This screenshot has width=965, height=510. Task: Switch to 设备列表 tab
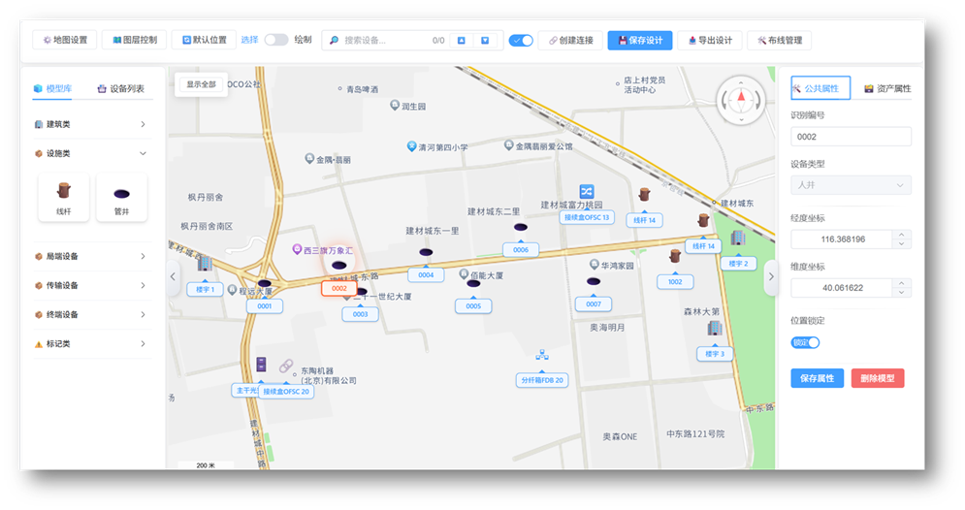(120, 88)
